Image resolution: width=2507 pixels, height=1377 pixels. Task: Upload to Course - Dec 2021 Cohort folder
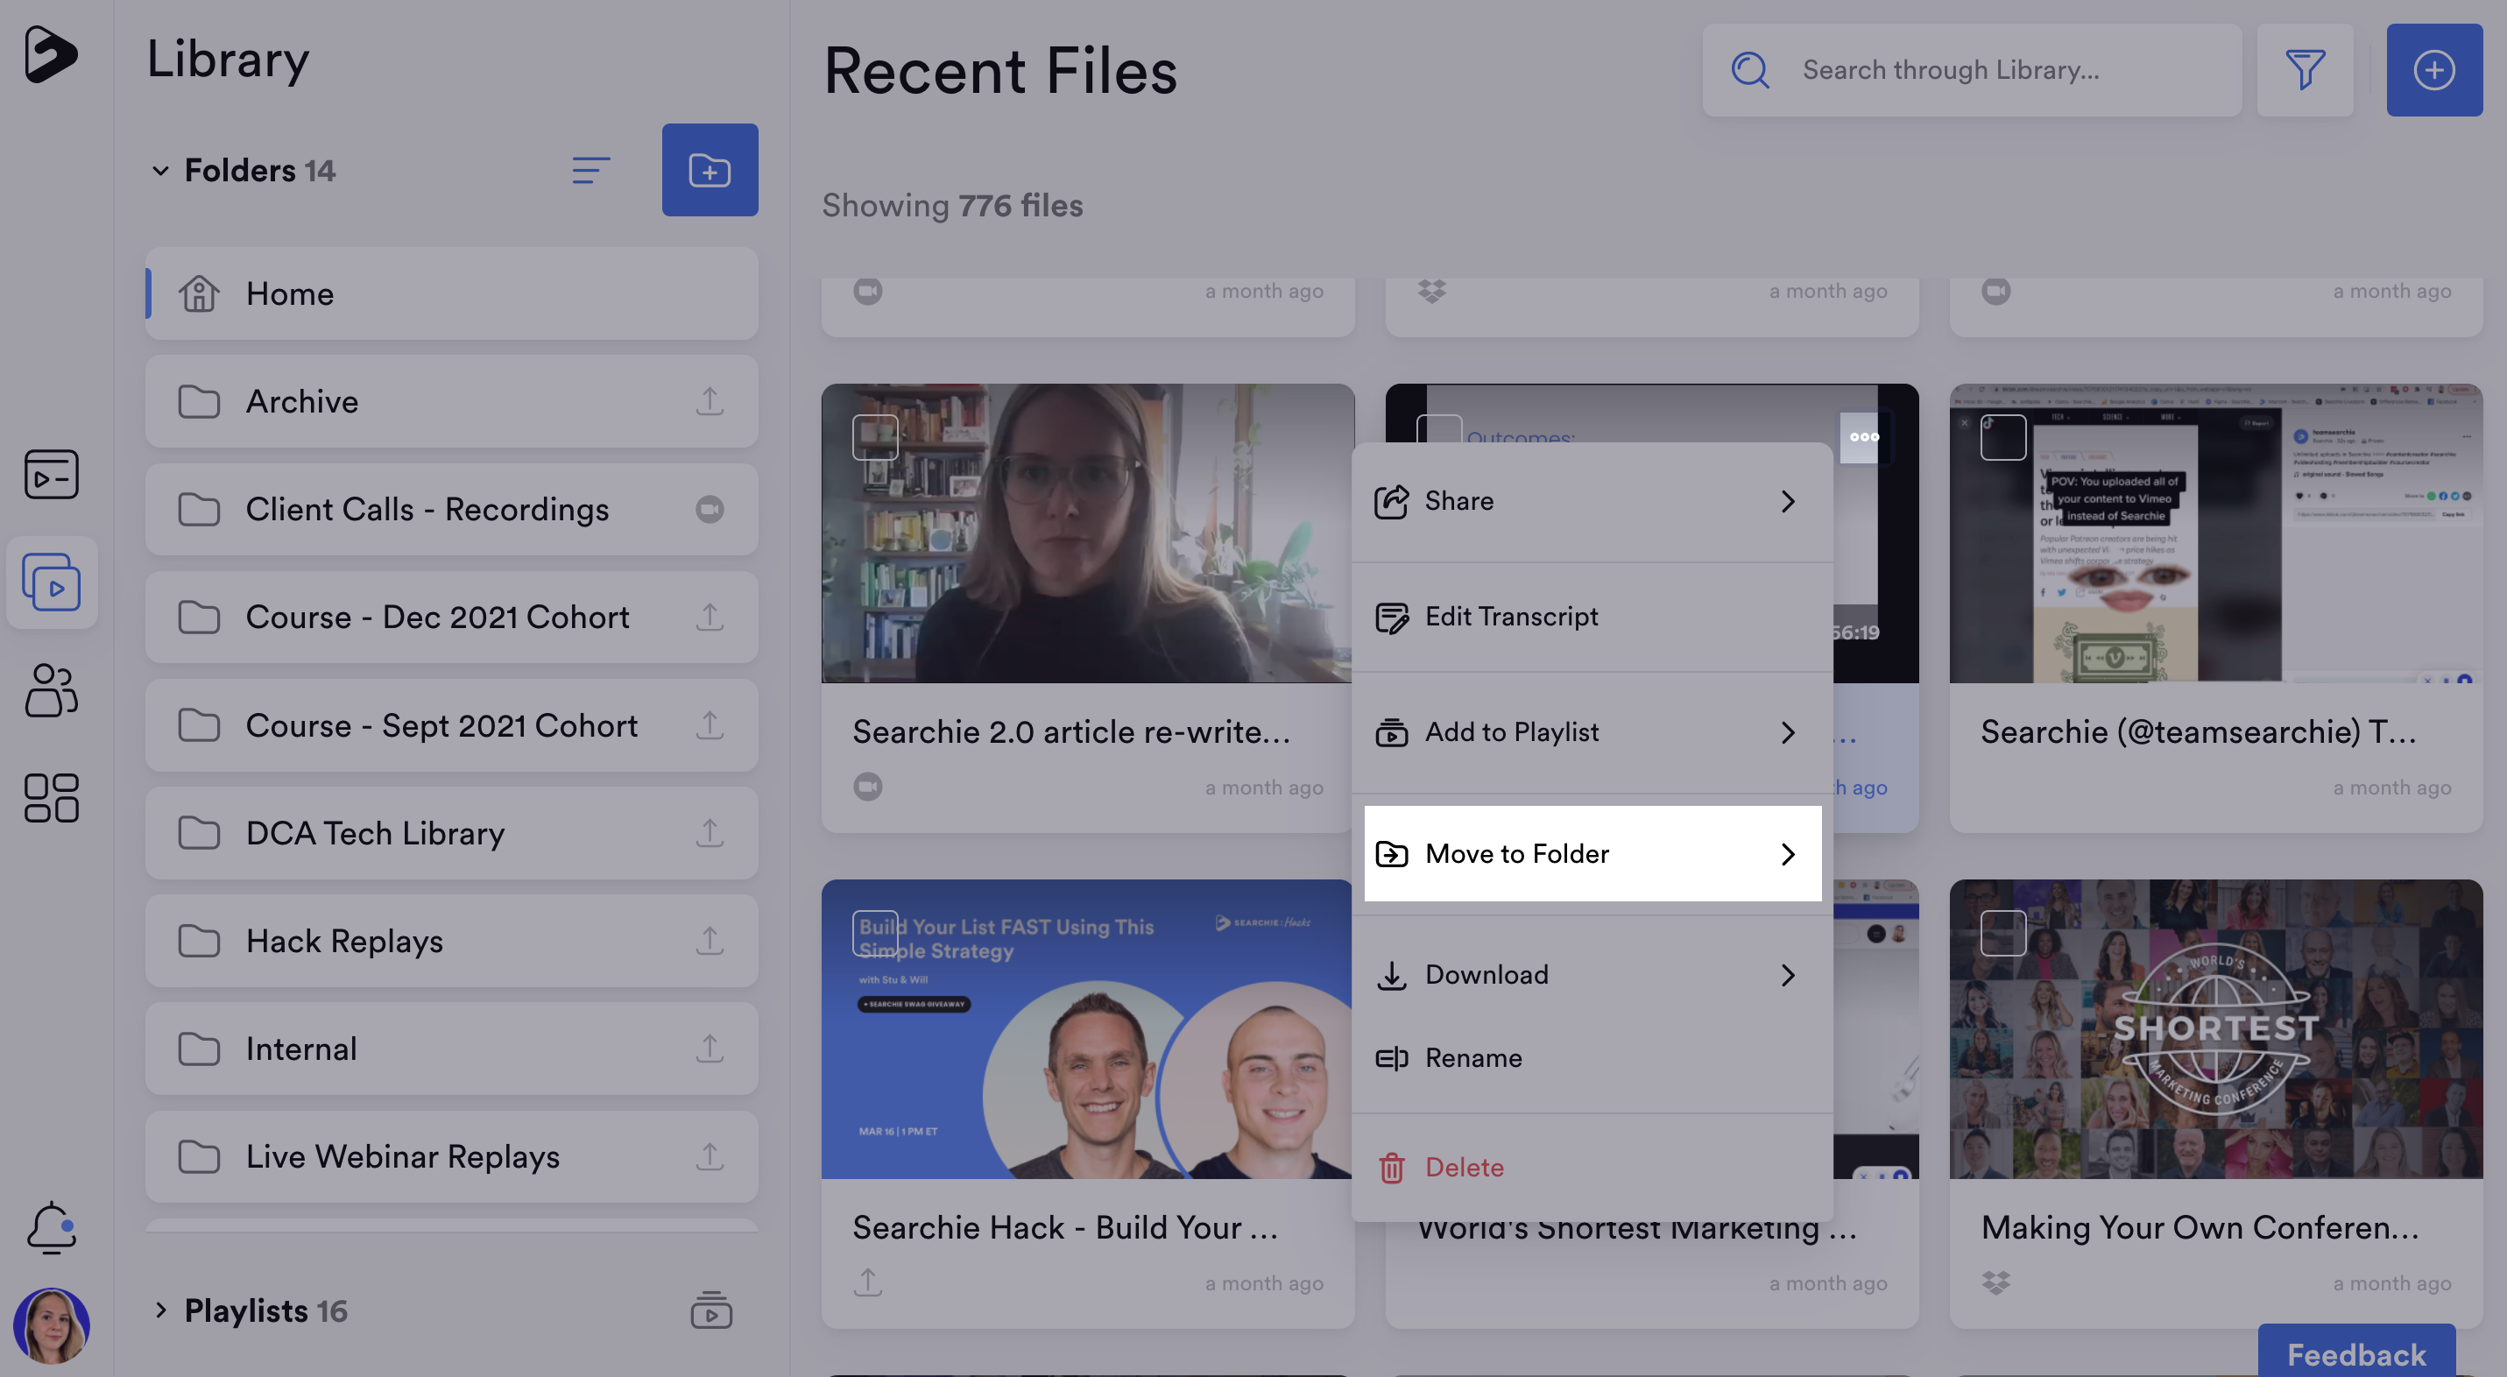(x=710, y=617)
